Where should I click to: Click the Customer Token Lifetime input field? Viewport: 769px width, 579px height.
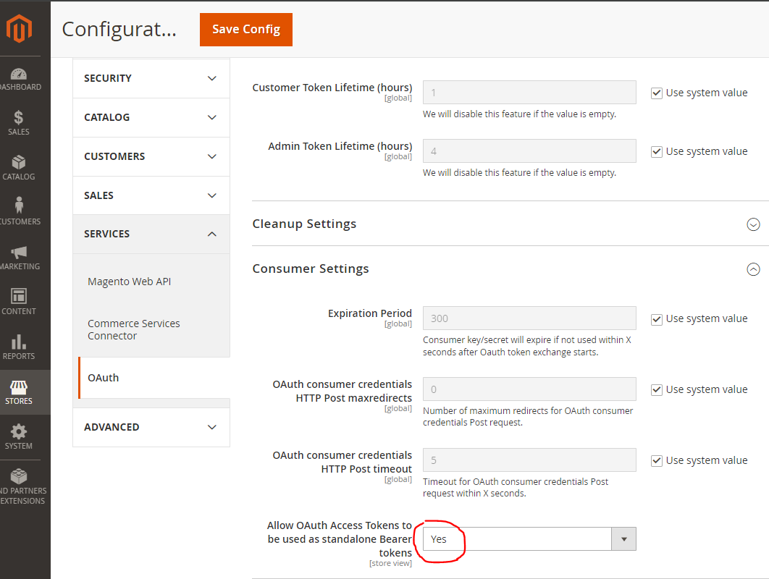[x=529, y=92]
